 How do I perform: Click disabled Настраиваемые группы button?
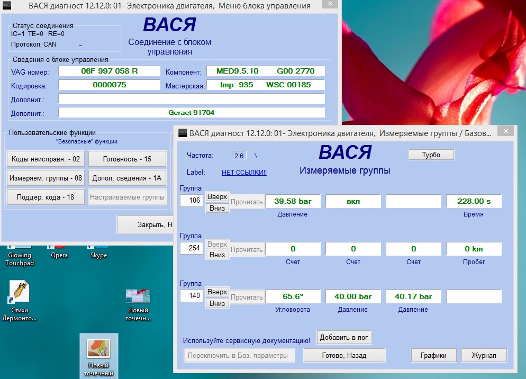point(127,197)
